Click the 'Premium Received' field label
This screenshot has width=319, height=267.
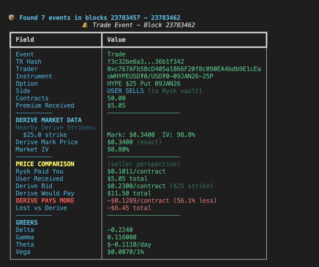(x=45, y=105)
